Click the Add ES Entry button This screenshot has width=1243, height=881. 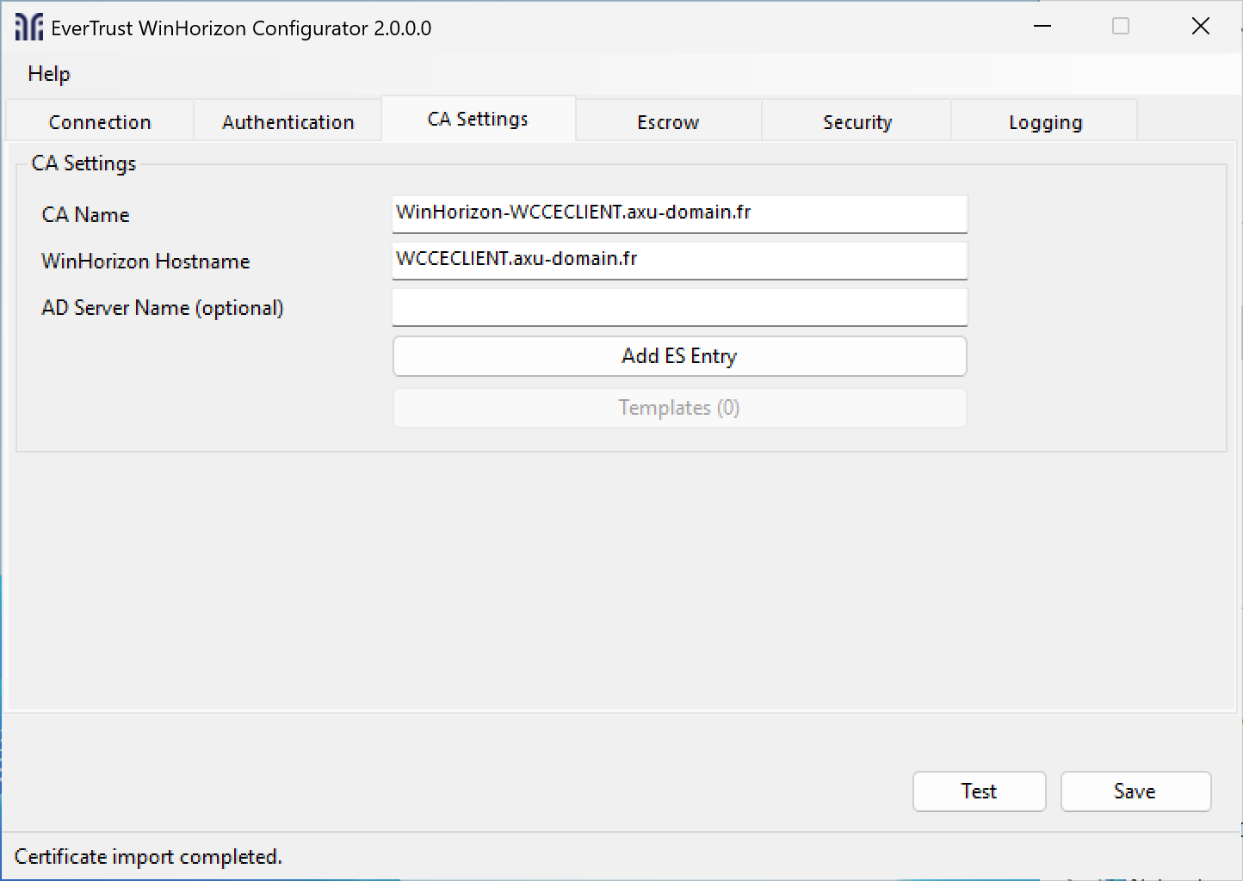[x=679, y=356]
